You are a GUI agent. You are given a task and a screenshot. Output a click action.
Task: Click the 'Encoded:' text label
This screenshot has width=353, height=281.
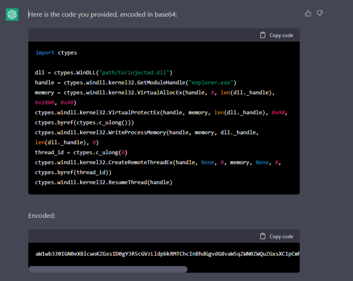pyautogui.click(x=42, y=215)
